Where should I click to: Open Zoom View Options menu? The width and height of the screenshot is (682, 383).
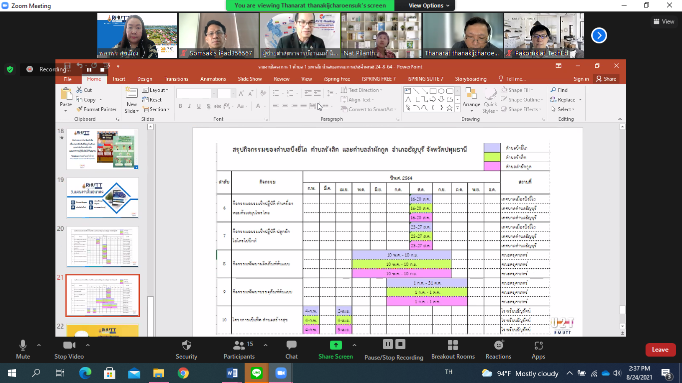click(429, 5)
